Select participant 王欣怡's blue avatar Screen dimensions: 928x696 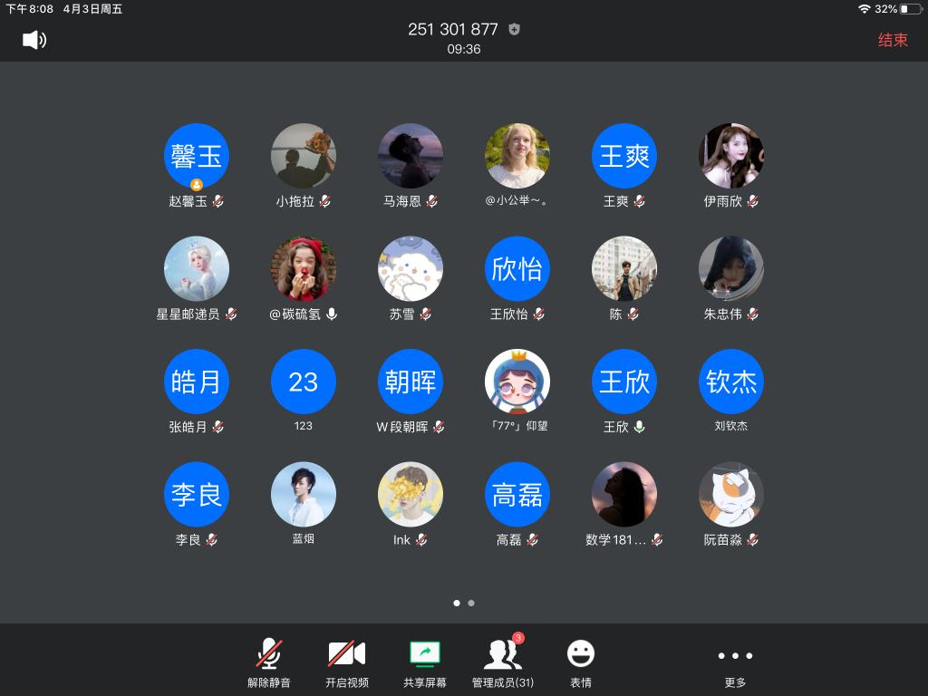[517, 269]
